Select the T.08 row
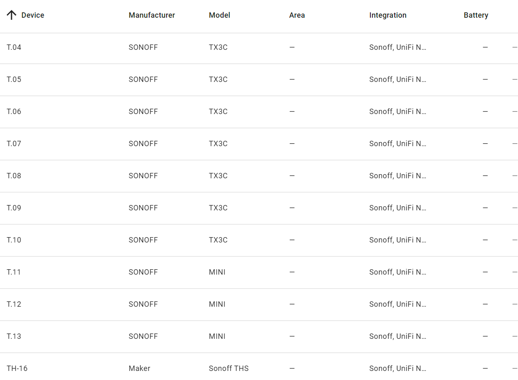 click(x=14, y=176)
